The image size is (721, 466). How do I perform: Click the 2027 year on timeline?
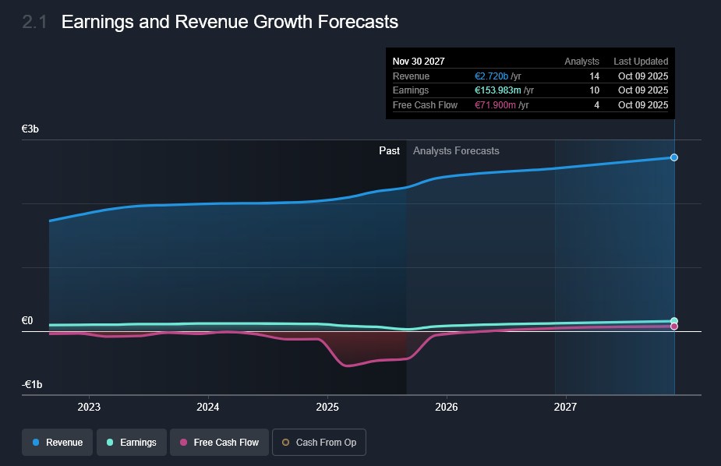tap(565, 408)
